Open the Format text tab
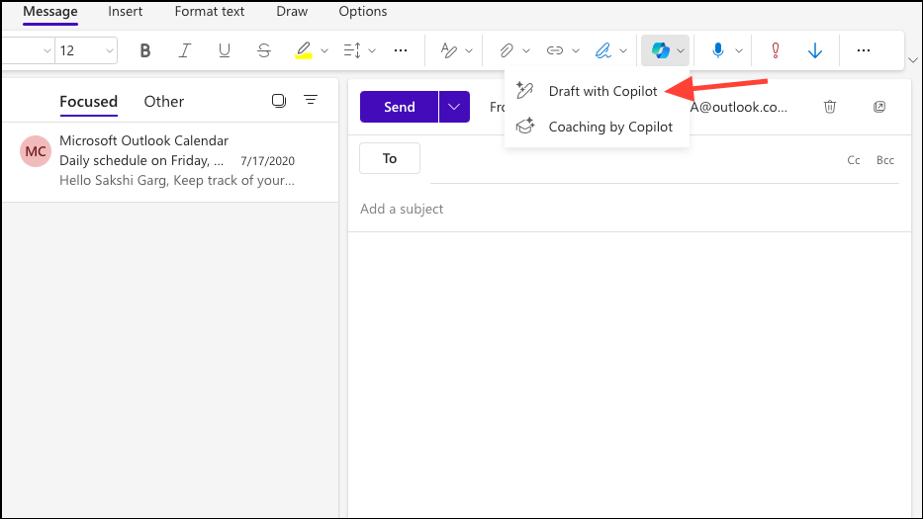923x519 pixels. pyautogui.click(x=210, y=12)
